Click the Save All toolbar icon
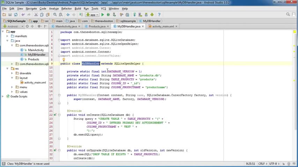Viewport: 298px width, 167px height. [x=10, y=15]
